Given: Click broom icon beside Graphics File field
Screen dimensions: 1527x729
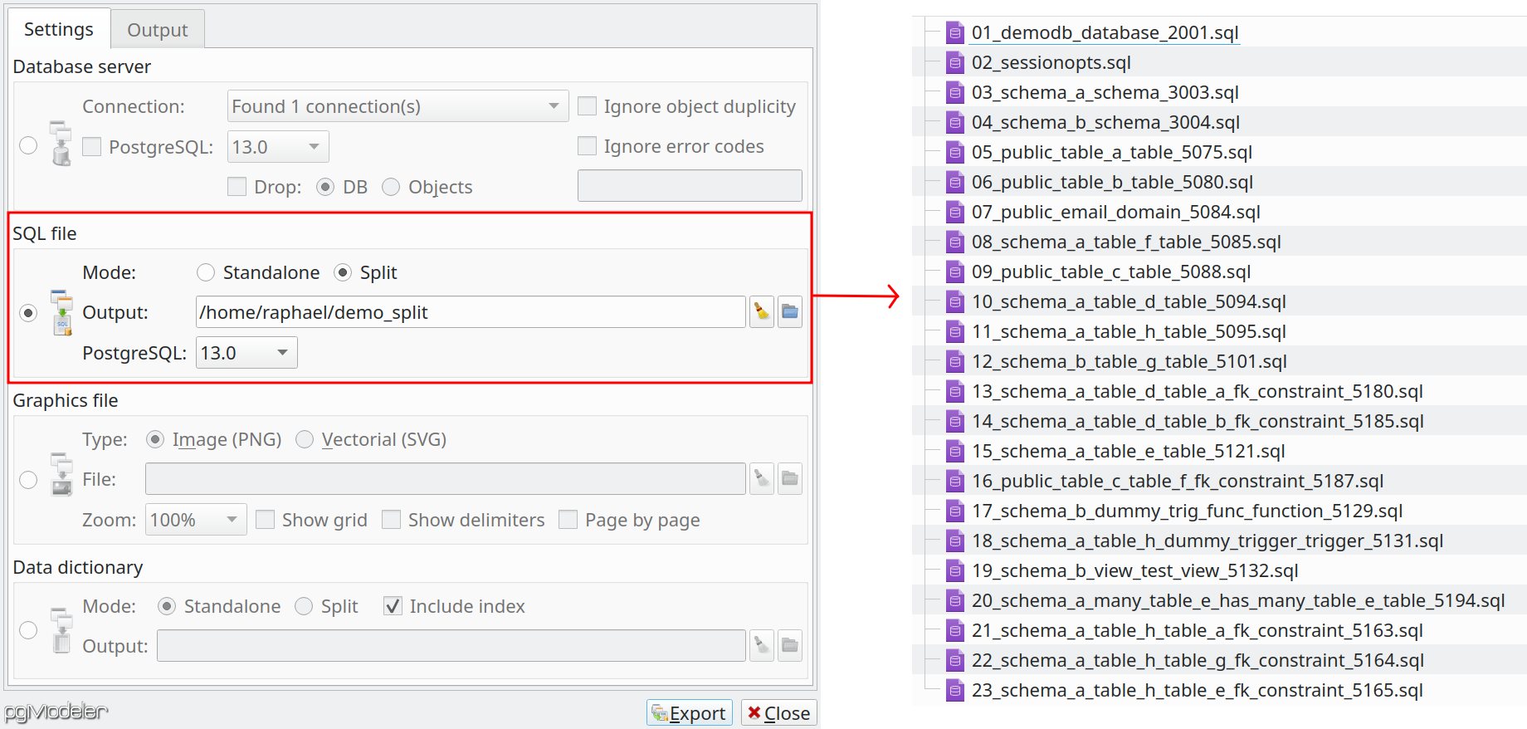Looking at the screenshot, I should (x=762, y=479).
